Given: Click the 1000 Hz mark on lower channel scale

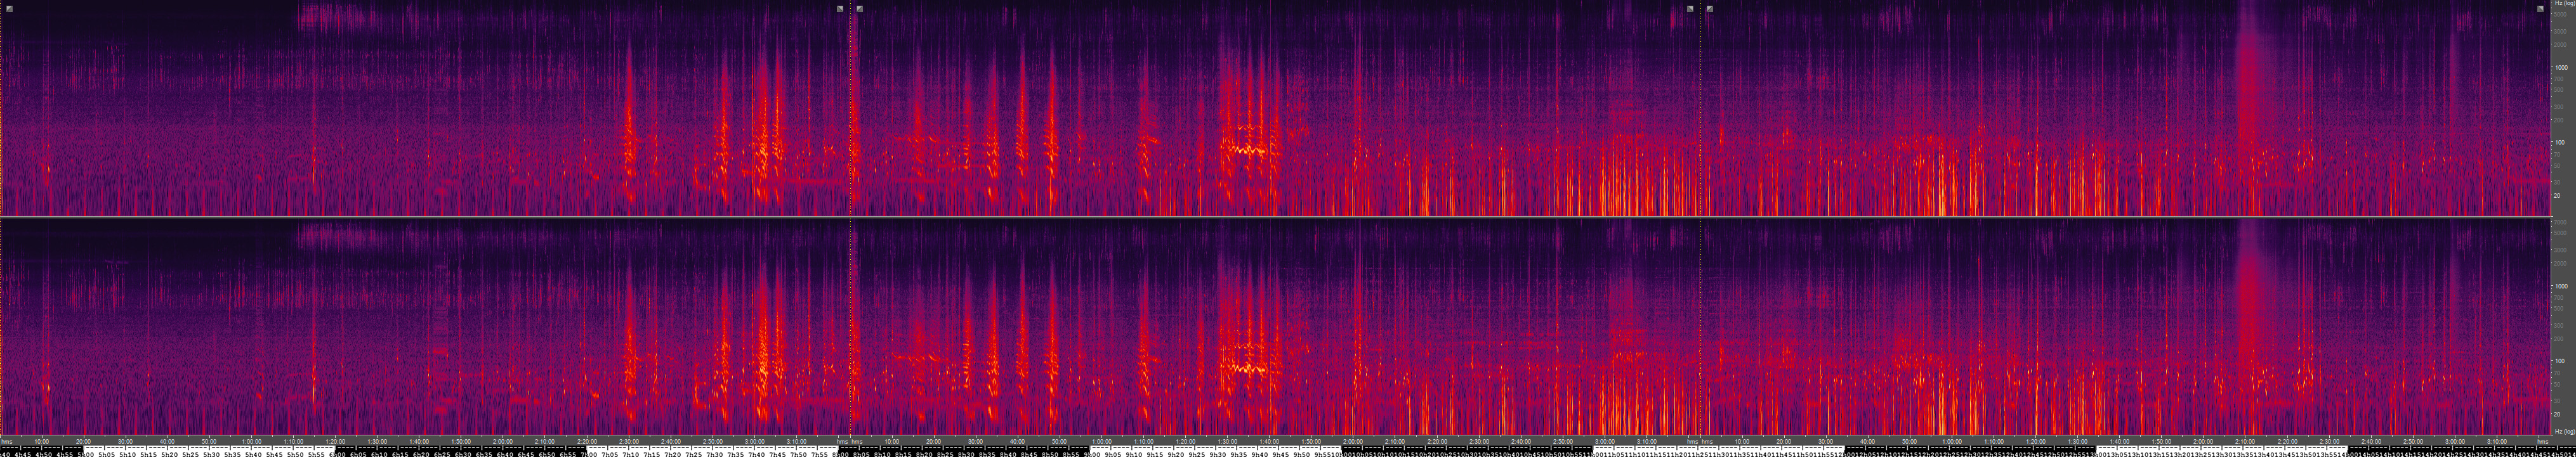Looking at the screenshot, I should [2559, 286].
